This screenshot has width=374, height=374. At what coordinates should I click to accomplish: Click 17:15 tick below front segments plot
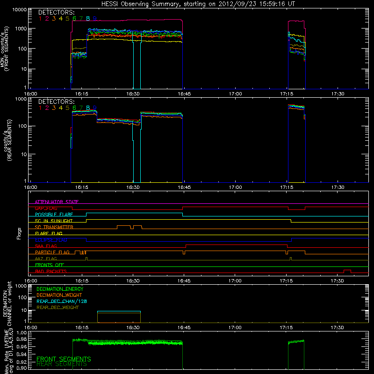[x=287, y=94]
